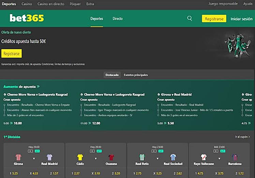Open live stream icon for Girona match

[30, 150]
